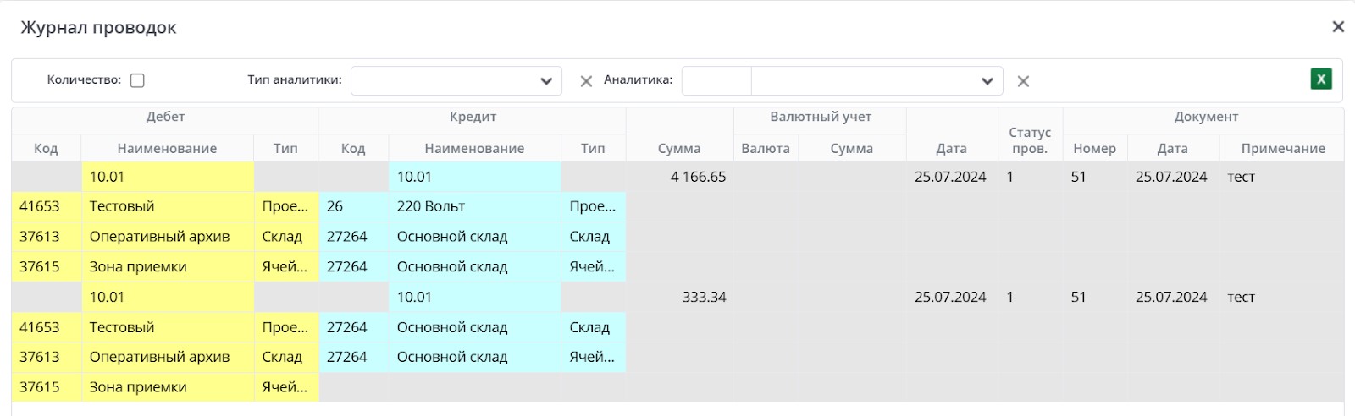Click credit code 26 cell
The height and width of the screenshot is (416, 1355).
tap(352, 206)
